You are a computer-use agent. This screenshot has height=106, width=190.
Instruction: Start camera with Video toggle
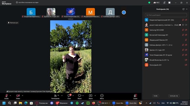[x=18, y=97]
